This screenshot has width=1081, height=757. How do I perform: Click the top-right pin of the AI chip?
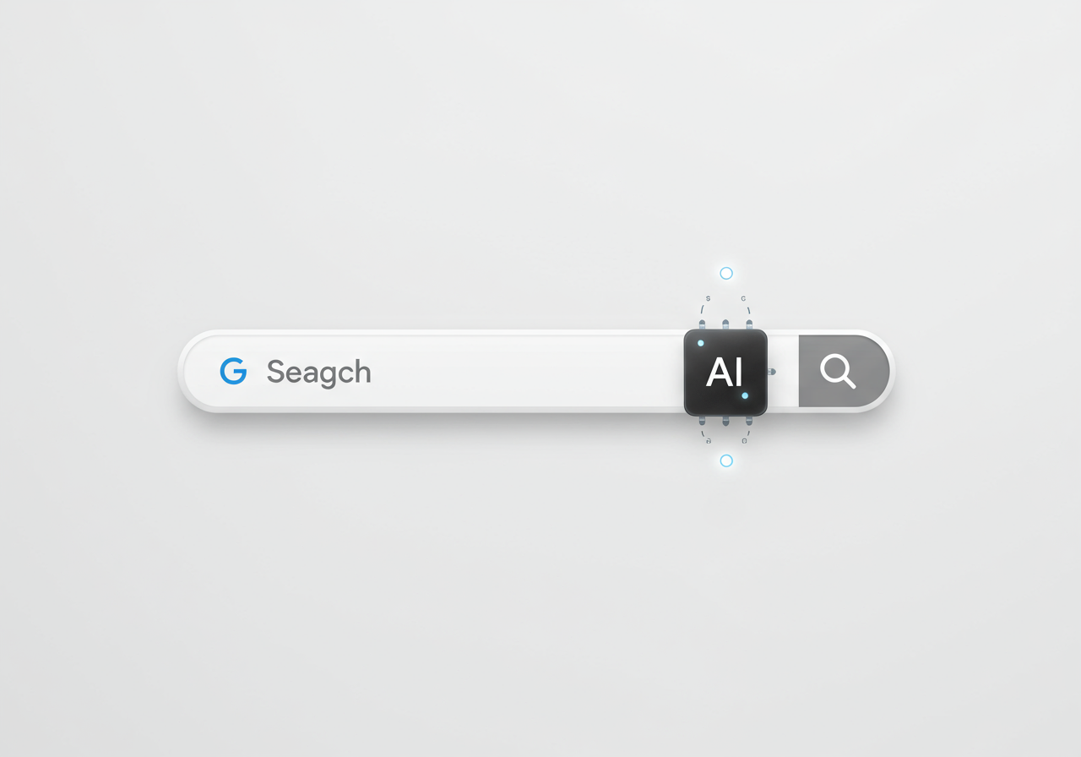[748, 325]
